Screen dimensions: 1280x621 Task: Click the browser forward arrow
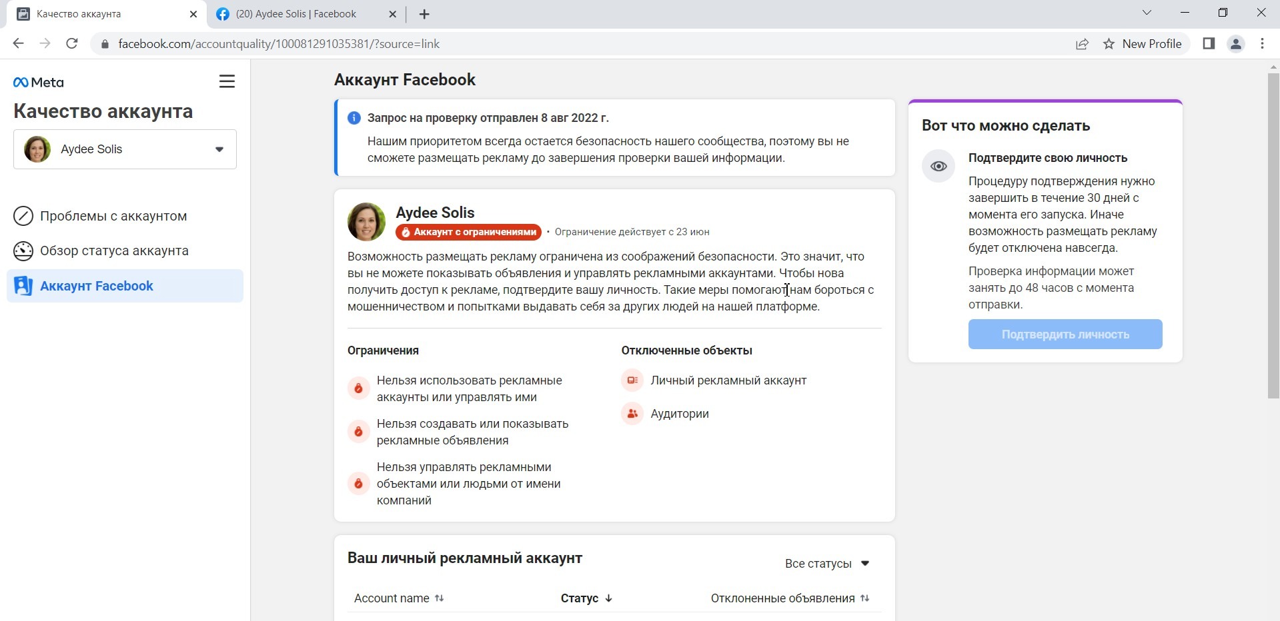pos(45,44)
